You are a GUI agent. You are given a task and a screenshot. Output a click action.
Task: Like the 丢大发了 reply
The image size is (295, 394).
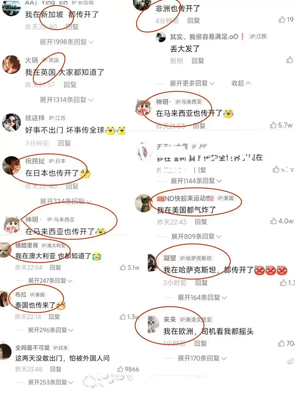[290, 60]
